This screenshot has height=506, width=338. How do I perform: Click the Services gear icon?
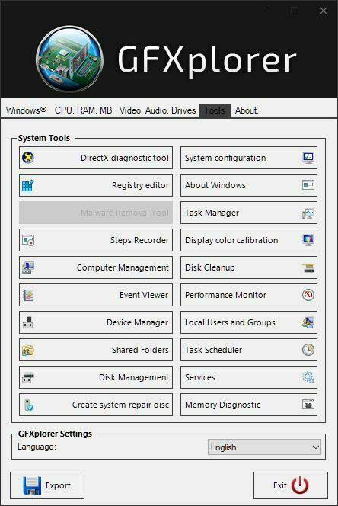point(308,377)
